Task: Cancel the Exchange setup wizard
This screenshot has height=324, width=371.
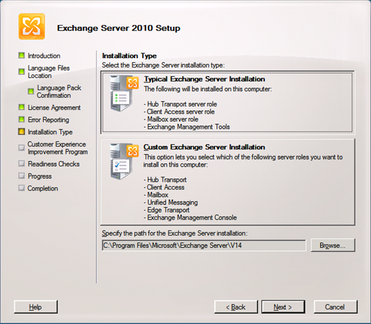Action: (x=335, y=307)
